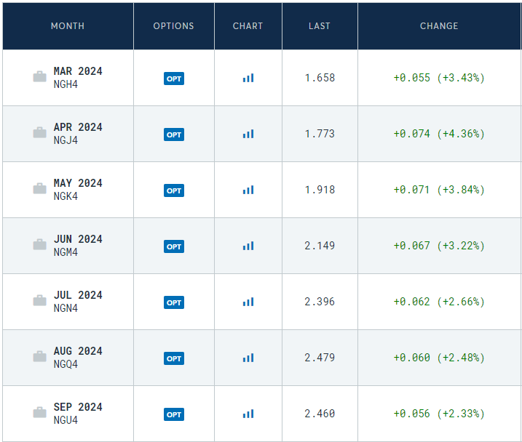The width and height of the screenshot is (522, 442).
Task: Open the JUL 2024 bar chart icon
Action: coord(248,302)
